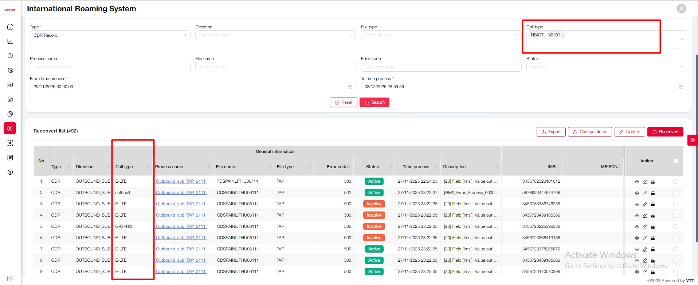This screenshot has height=285, width=698.
Task: Select row 4 checkbox
Action: pyautogui.click(x=675, y=215)
